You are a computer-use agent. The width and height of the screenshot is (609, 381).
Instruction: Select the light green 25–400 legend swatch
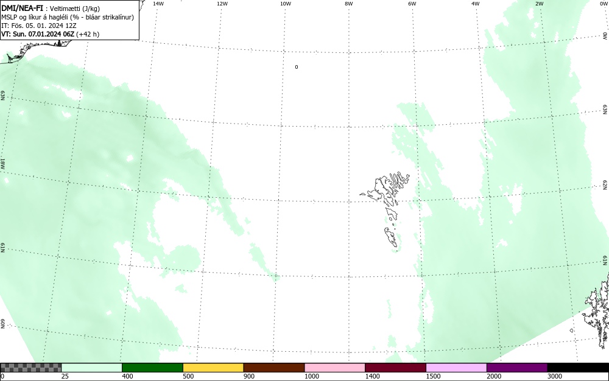point(92,368)
